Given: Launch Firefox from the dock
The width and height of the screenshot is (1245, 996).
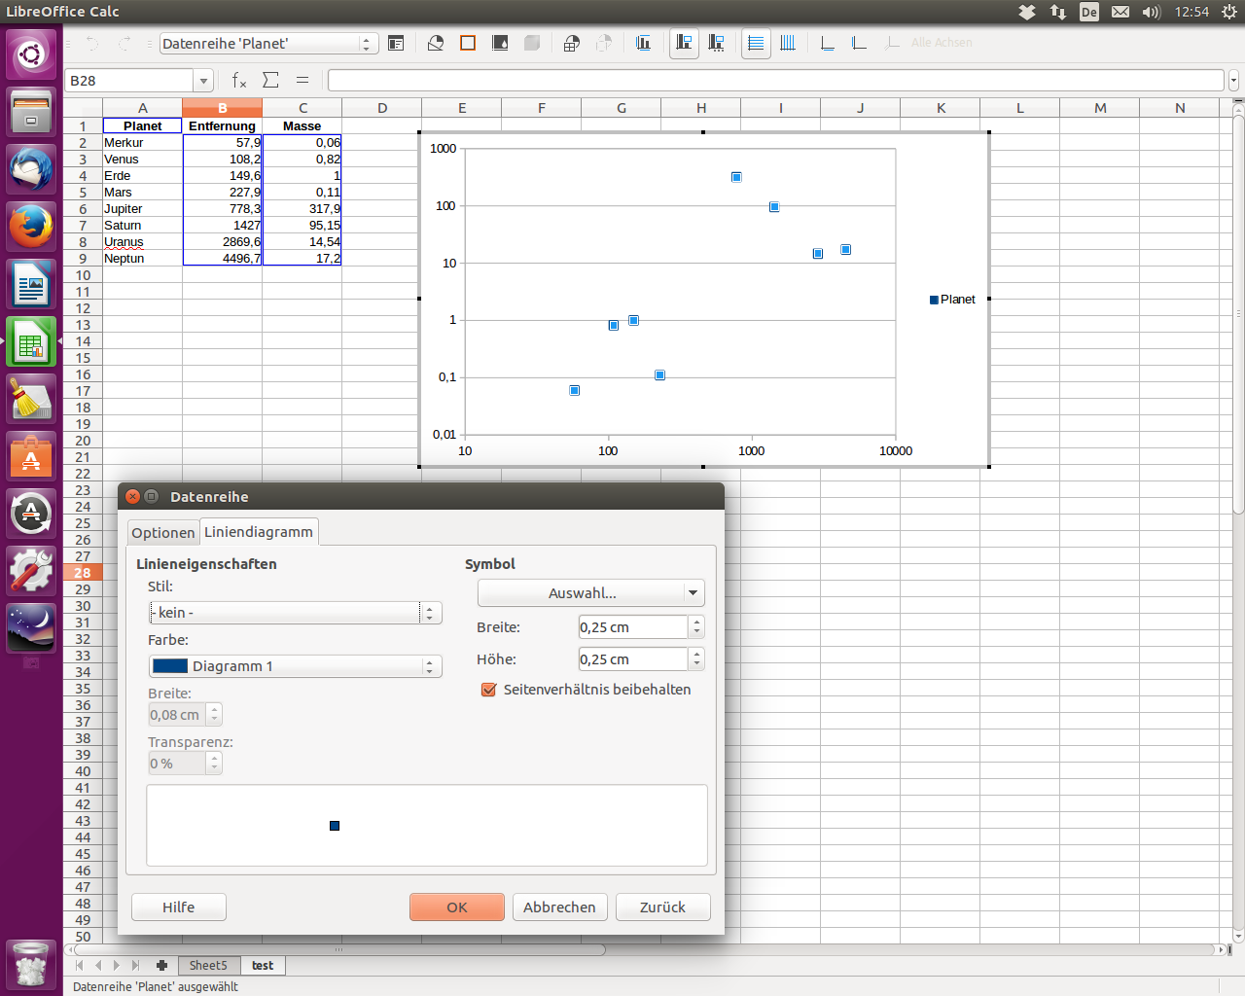Looking at the screenshot, I should click(x=31, y=228).
